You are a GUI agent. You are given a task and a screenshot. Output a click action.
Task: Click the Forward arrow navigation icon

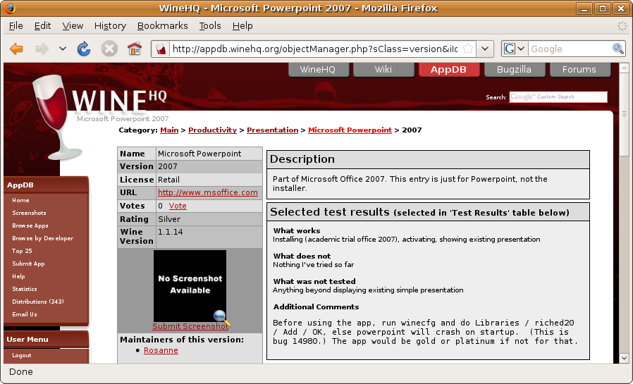(42, 49)
